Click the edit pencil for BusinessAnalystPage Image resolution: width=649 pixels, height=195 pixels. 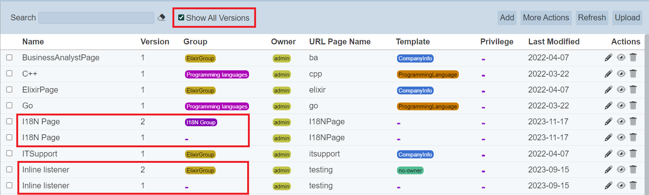click(x=608, y=57)
